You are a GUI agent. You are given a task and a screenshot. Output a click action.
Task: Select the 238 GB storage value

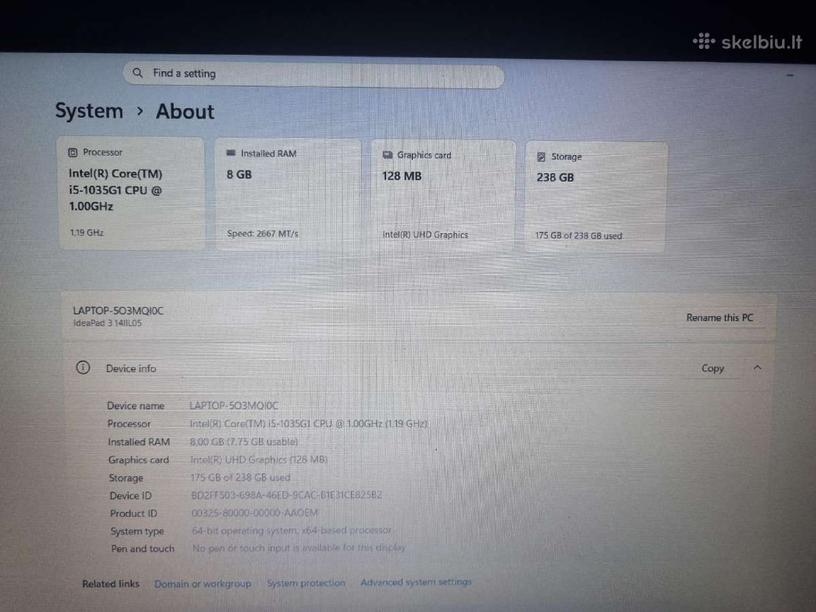coord(556,177)
